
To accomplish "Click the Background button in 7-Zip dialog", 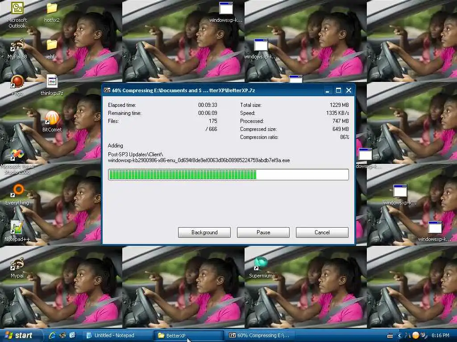I will coord(204,232).
